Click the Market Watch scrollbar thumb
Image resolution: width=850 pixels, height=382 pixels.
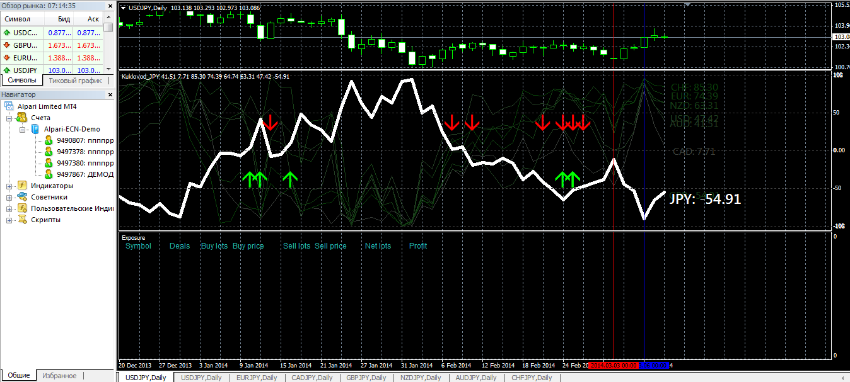coord(109,27)
